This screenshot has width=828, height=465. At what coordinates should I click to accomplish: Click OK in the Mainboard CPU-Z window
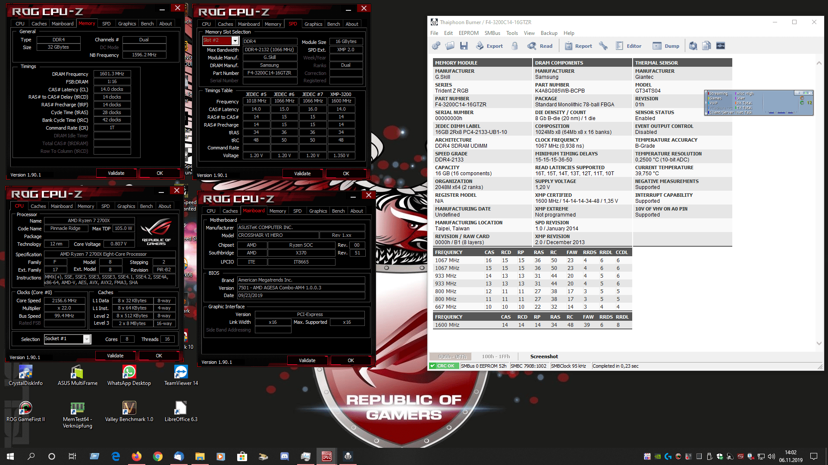click(351, 360)
